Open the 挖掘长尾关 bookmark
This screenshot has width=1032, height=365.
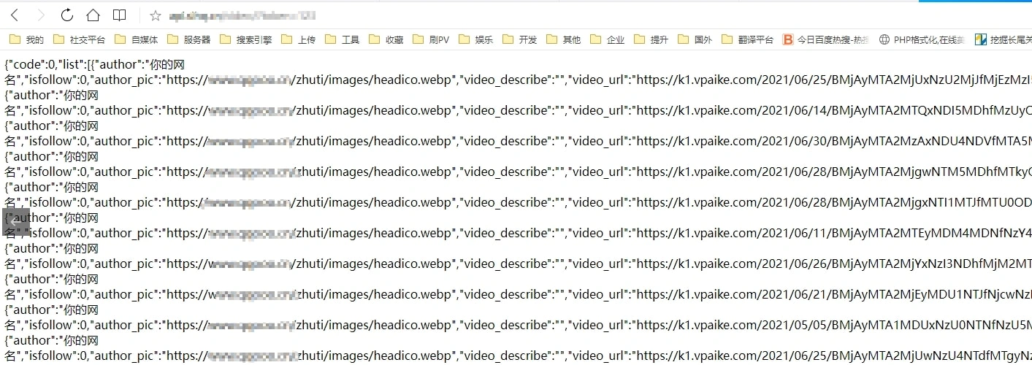[x=1003, y=40]
